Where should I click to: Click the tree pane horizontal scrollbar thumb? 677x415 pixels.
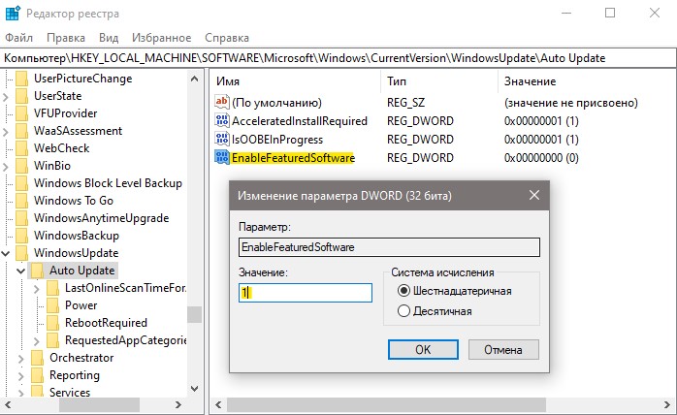(x=99, y=404)
